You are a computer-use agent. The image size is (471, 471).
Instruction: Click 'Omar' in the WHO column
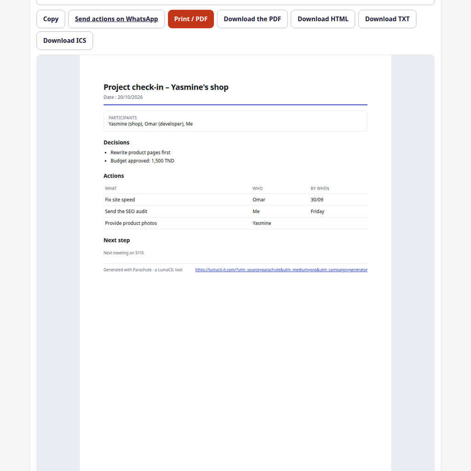click(x=259, y=200)
